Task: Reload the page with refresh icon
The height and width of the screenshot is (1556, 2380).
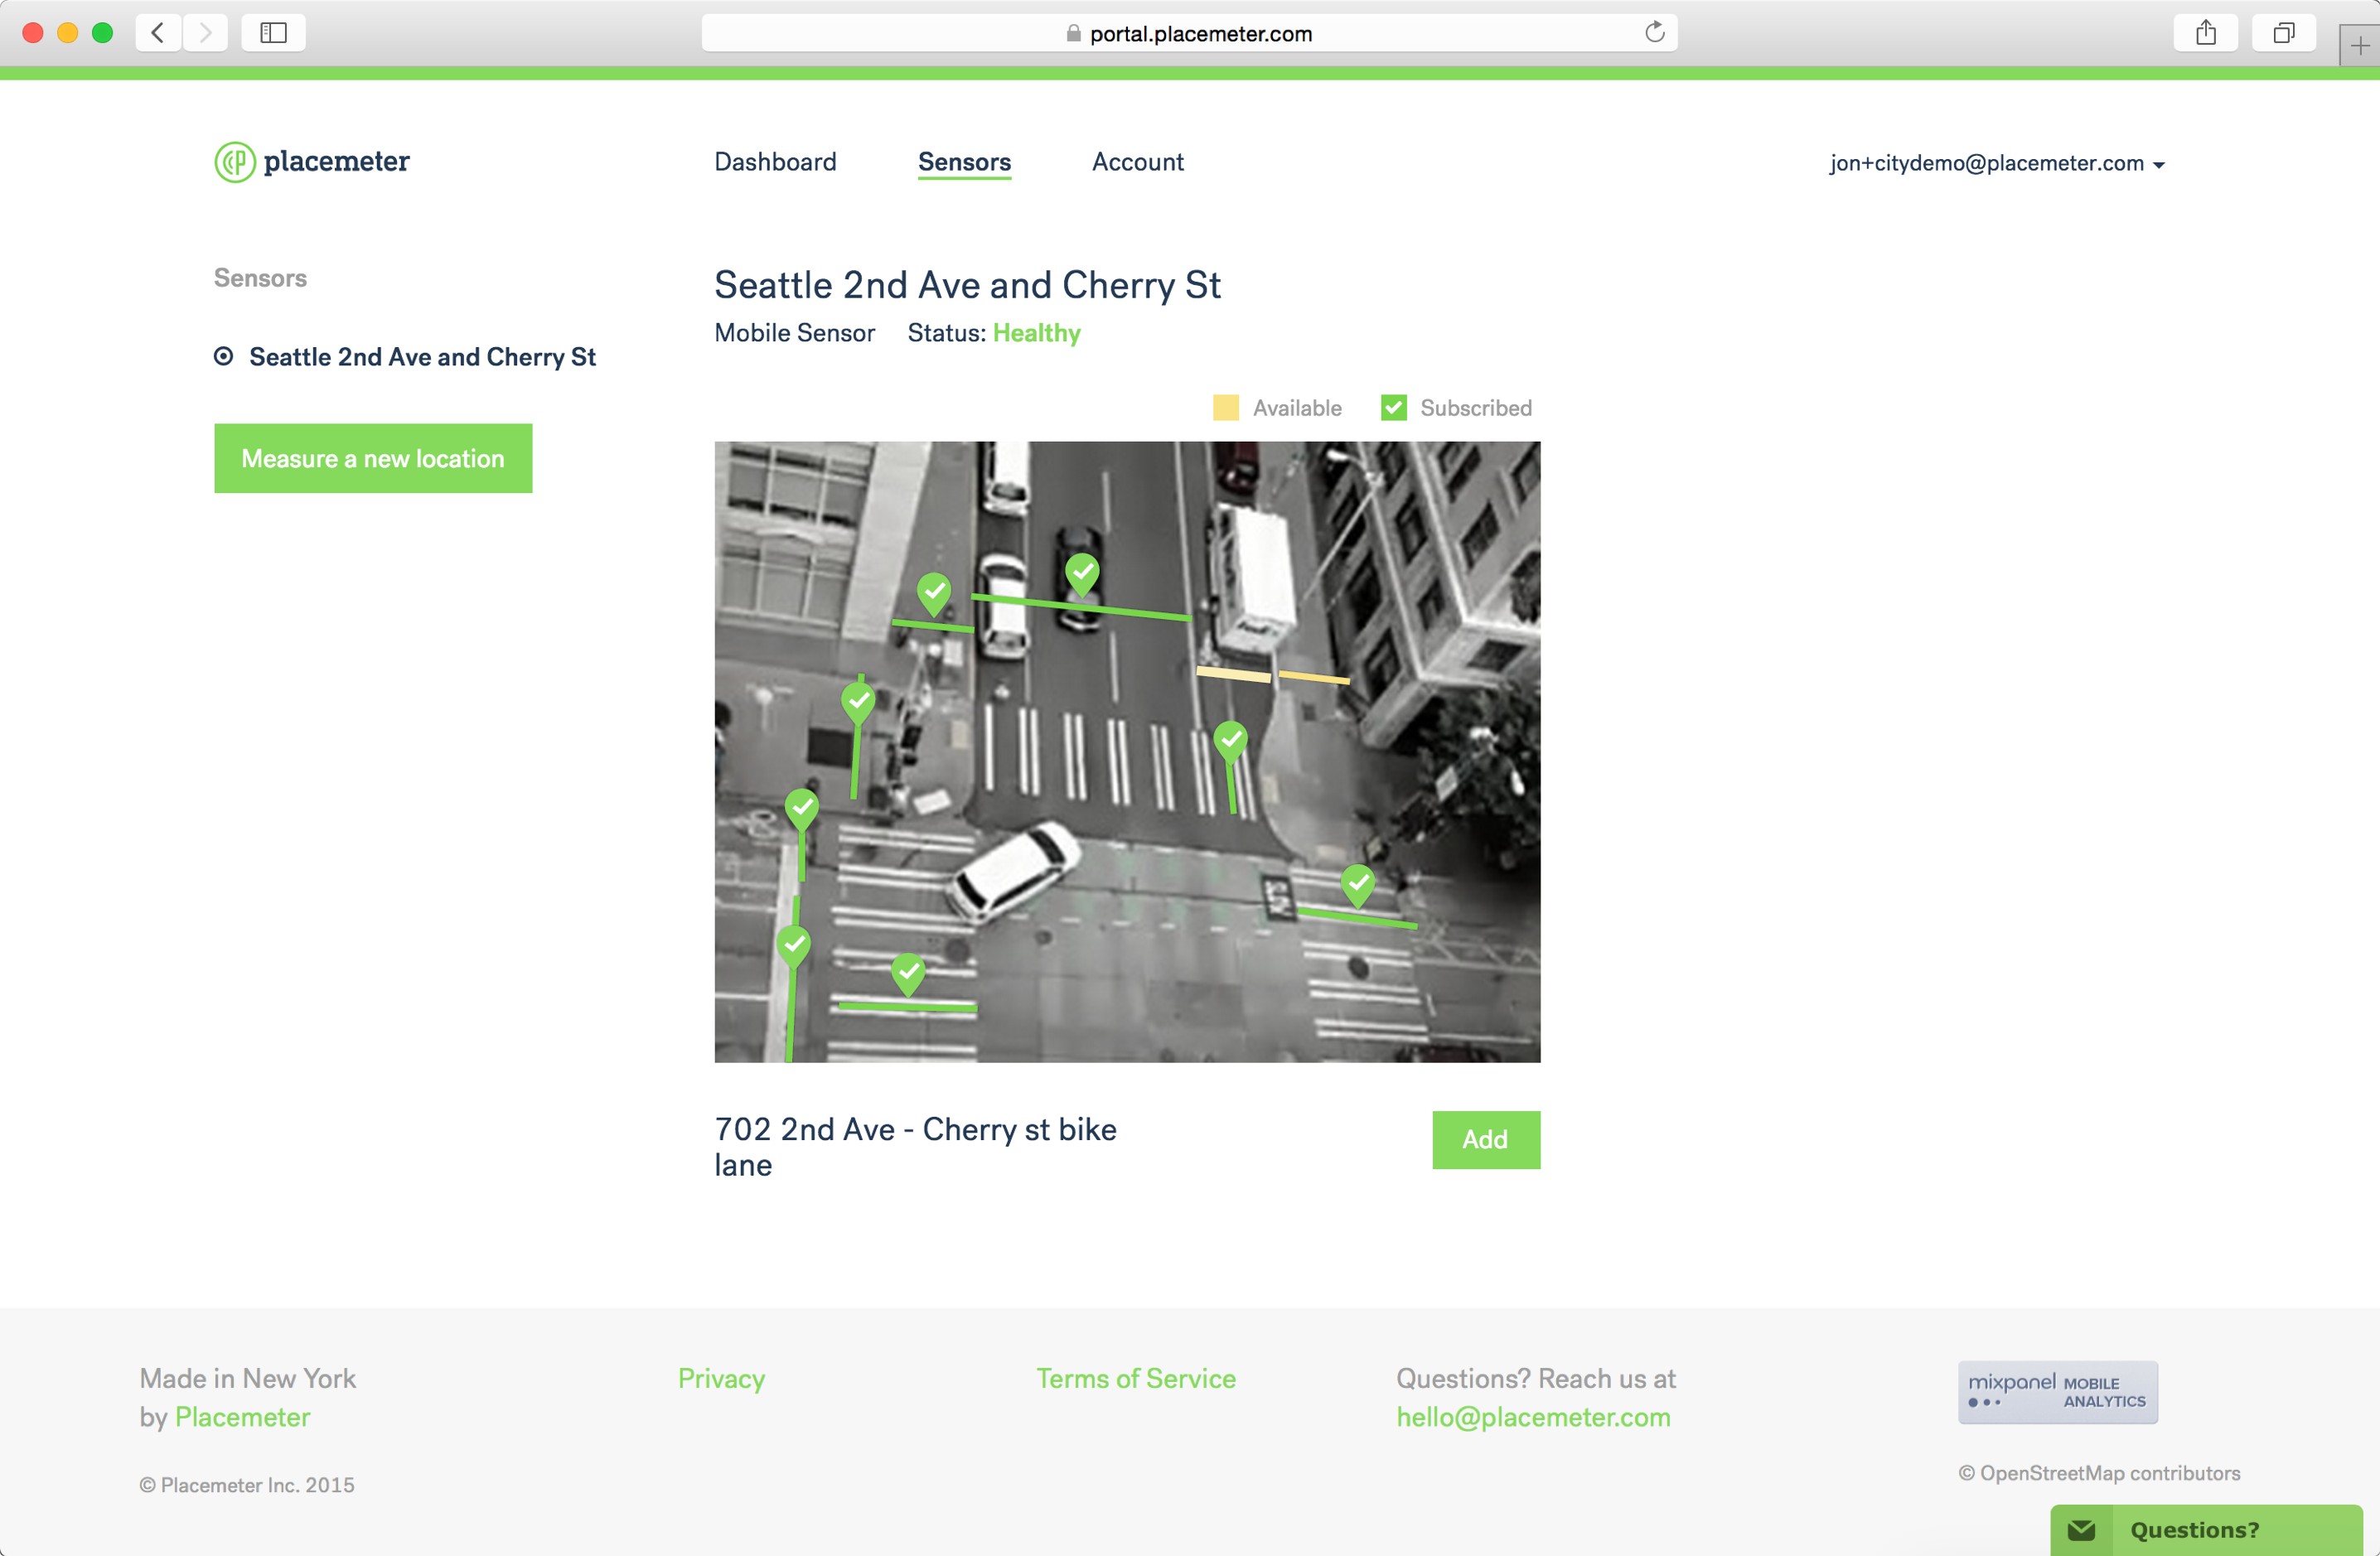Action: point(1654,33)
